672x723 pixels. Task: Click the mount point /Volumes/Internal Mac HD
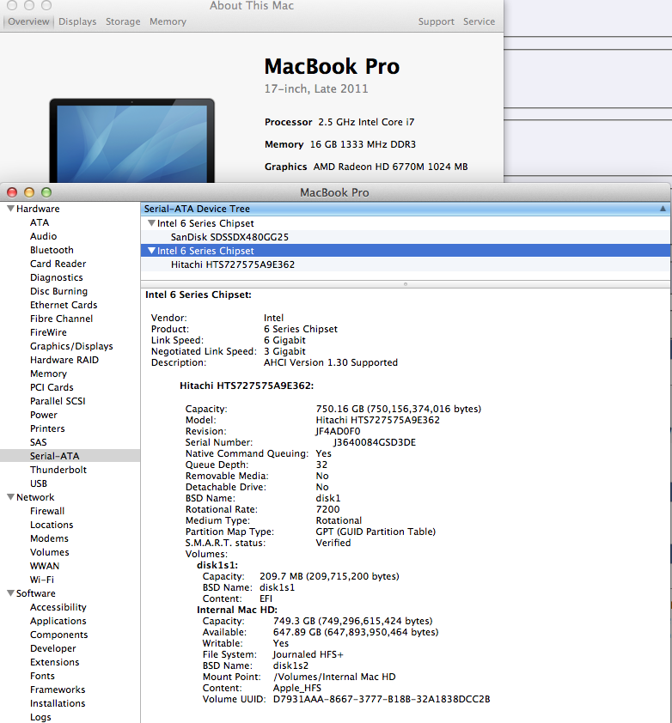point(334,677)
